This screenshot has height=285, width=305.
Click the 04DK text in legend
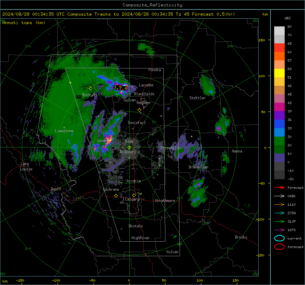(291, 196)
